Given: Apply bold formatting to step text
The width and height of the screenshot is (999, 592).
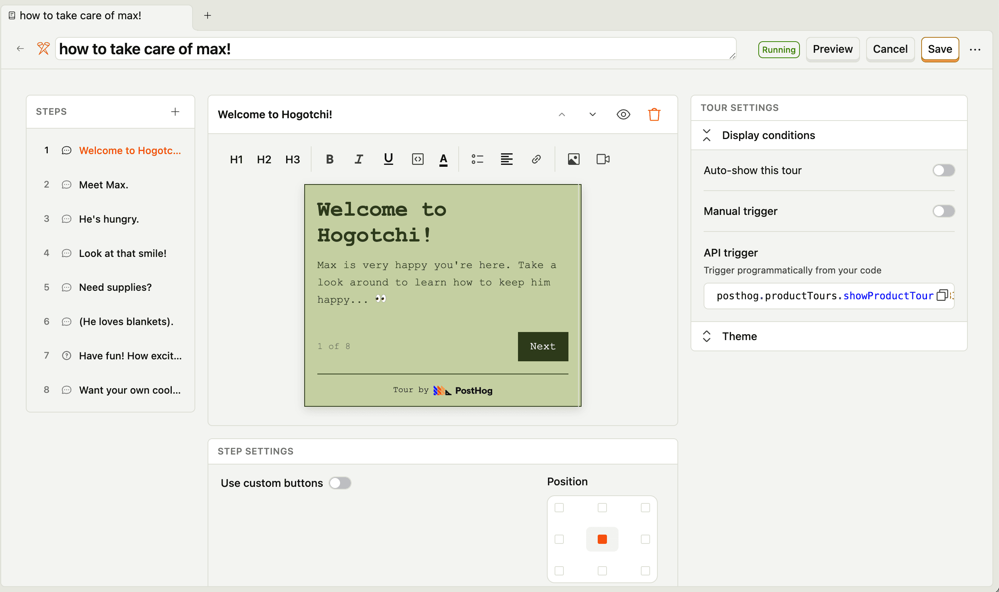Looking at the screenshot, I should (x=329, y=159).
